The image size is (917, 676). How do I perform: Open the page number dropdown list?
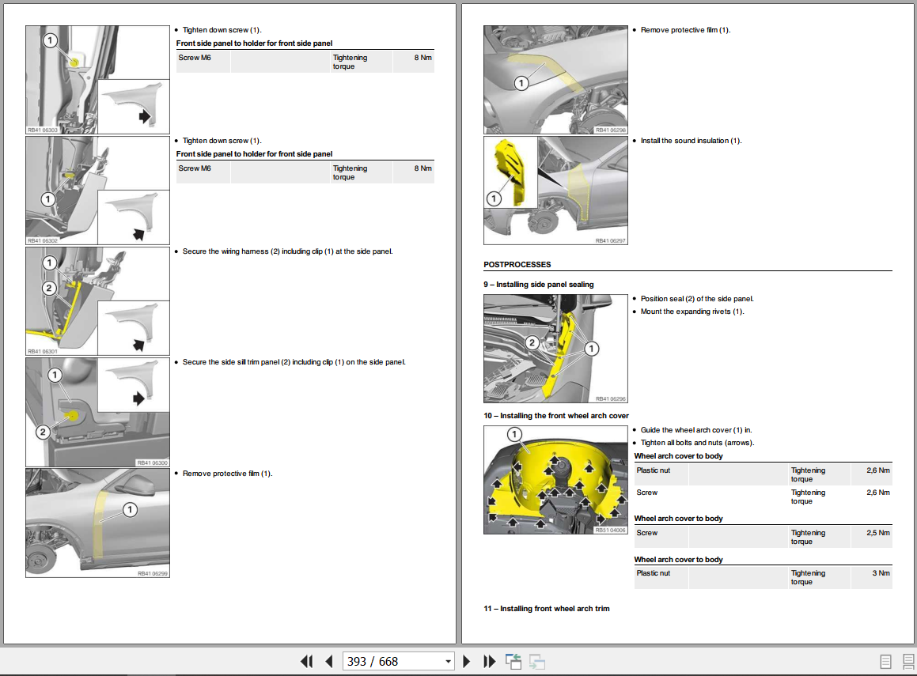pos(448,662)
